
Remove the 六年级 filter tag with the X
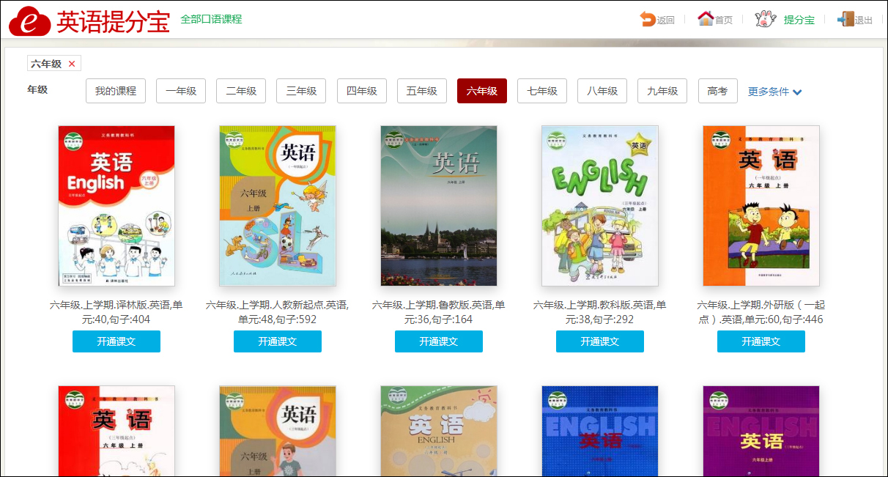[x=72, y=64]
